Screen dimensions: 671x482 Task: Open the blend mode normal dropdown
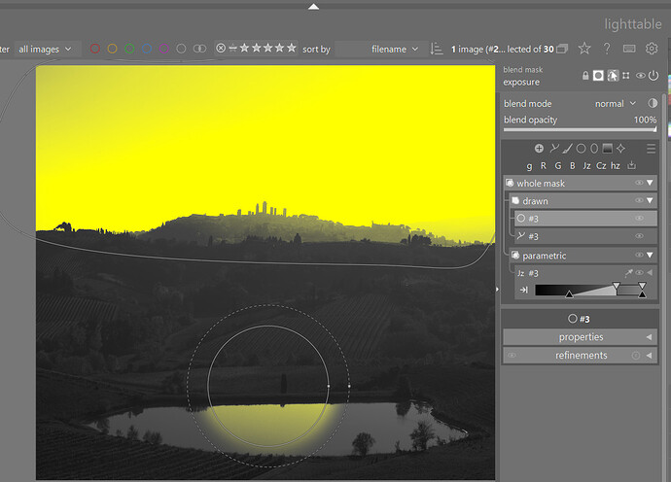615,104
